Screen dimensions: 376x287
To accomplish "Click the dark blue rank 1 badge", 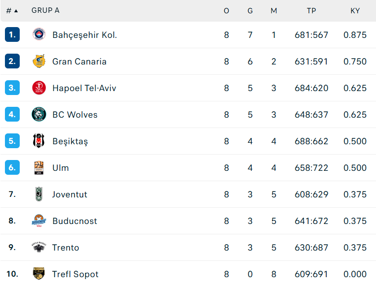I will pos(12,34).
